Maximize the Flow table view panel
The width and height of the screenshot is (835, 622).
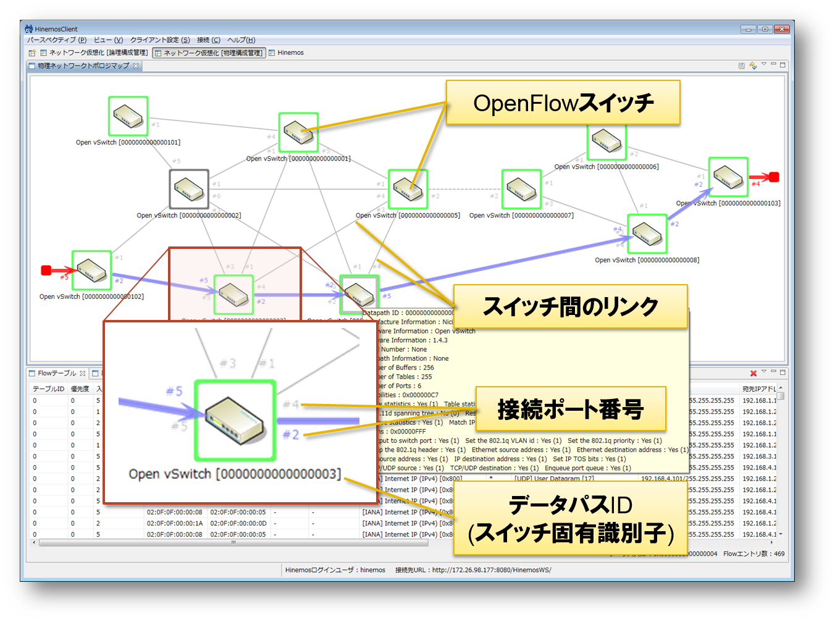(x=783, y=372)
